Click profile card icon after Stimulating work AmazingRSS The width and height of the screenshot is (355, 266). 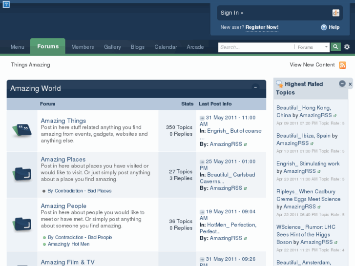click(319, 172)
